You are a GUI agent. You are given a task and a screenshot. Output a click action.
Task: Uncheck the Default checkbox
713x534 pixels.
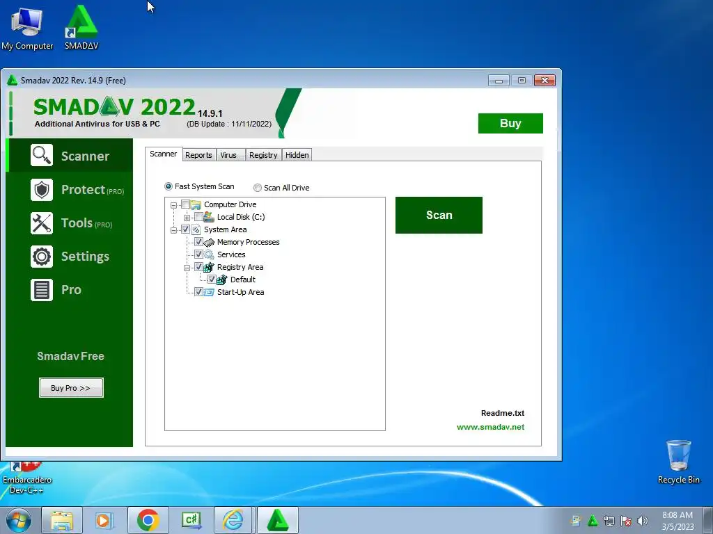click(212, 280)
